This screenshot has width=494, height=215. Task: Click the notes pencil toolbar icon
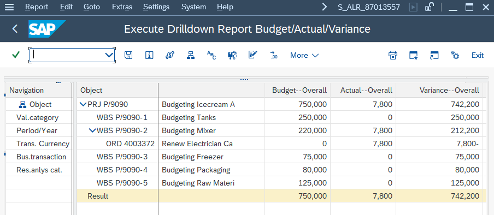[253, 55]
